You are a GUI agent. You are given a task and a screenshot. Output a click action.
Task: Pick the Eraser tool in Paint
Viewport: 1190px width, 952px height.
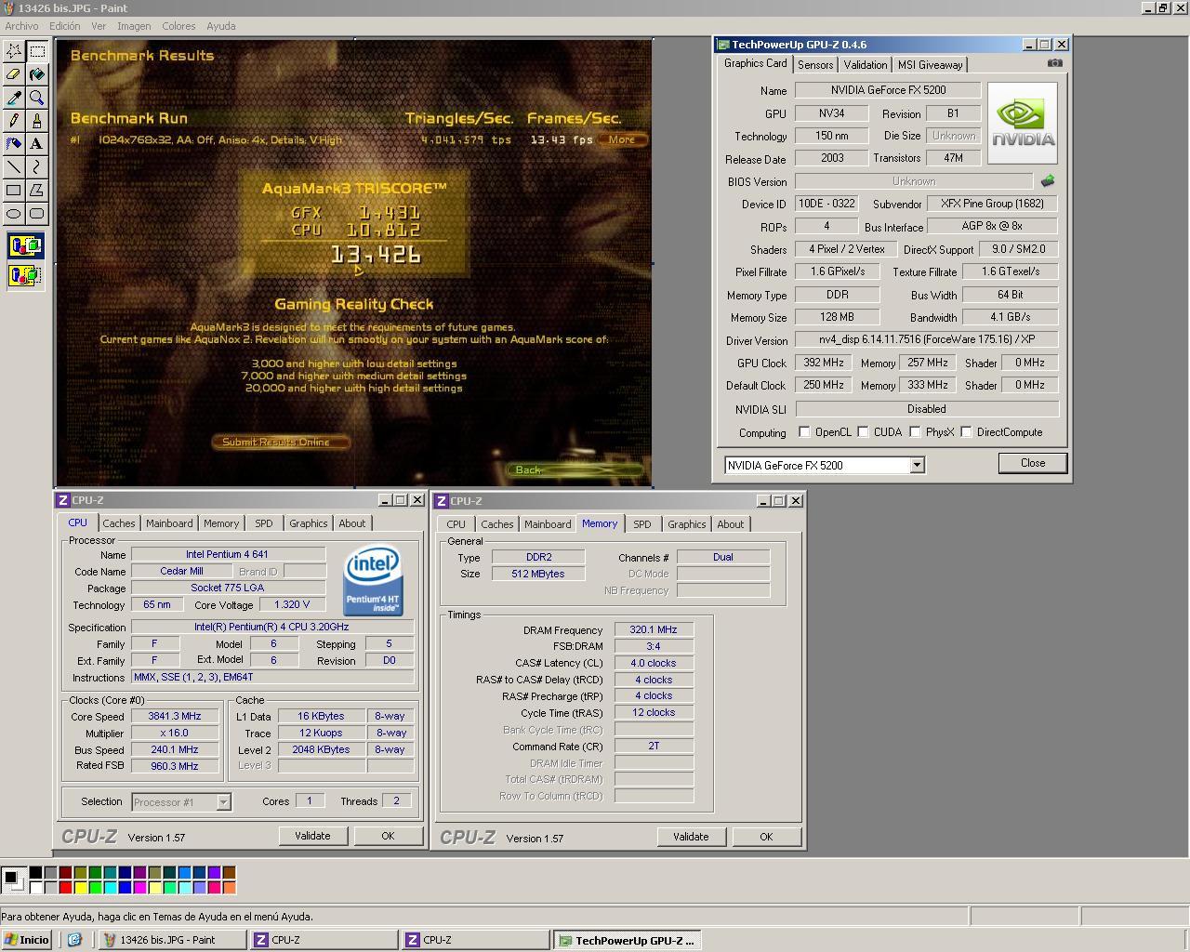point(14,74)
